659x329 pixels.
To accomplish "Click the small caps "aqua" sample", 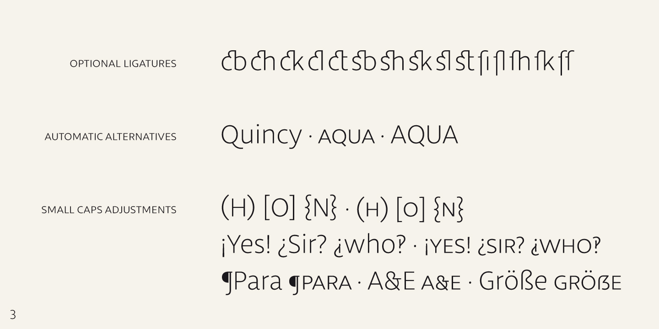I will (x=346, y=137).
